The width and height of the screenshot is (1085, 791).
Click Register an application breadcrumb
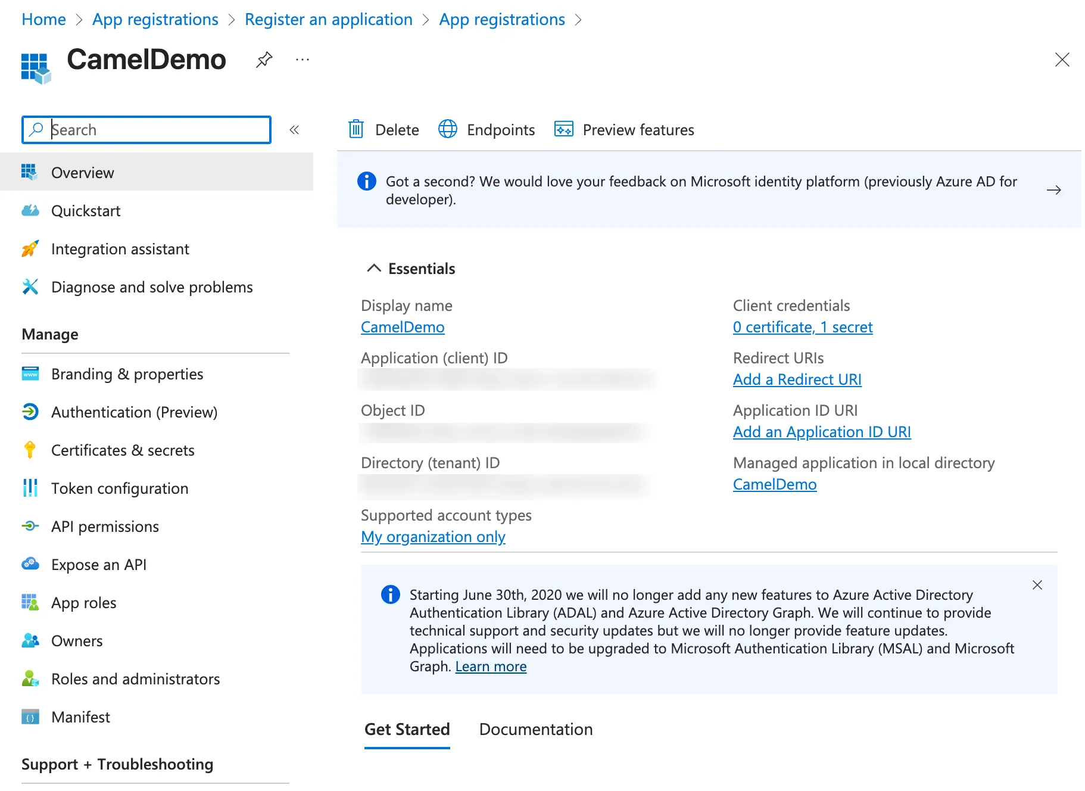click(329, 19)
